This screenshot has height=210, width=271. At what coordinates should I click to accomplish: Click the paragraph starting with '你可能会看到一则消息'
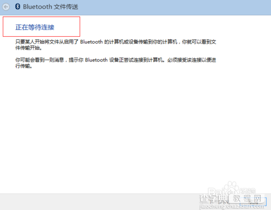click(115, 63)
